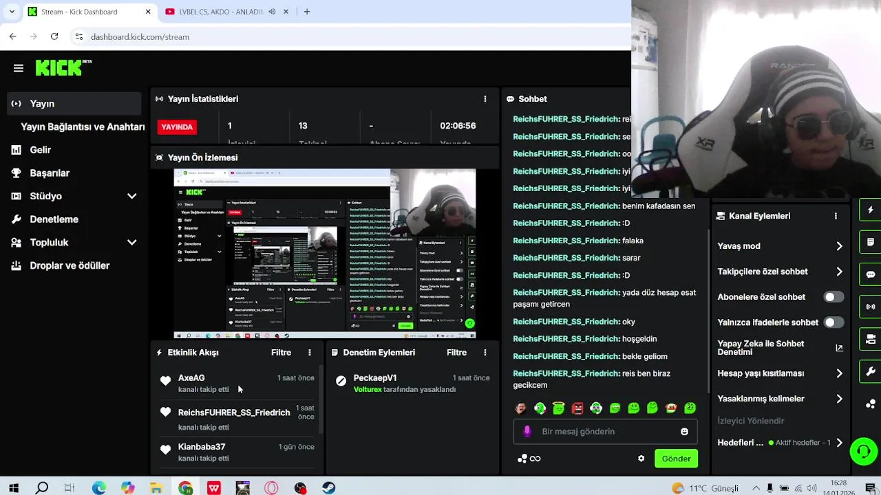The image size is (881, 495).
Task: Click the three-dots cluster icon in right rail
Action: tap(871, 404)
